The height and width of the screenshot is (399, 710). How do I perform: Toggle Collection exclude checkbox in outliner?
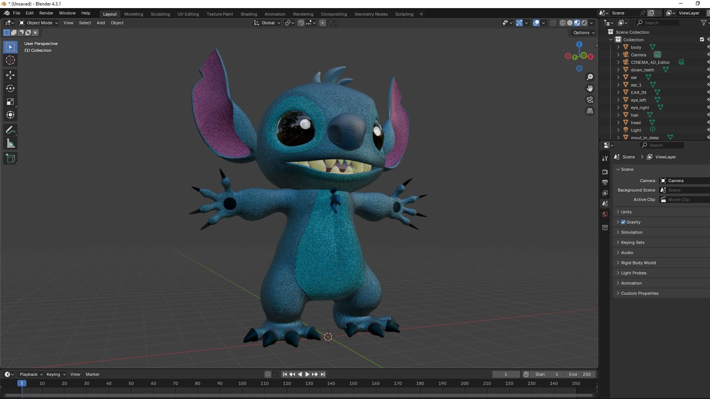click(702, 40)
